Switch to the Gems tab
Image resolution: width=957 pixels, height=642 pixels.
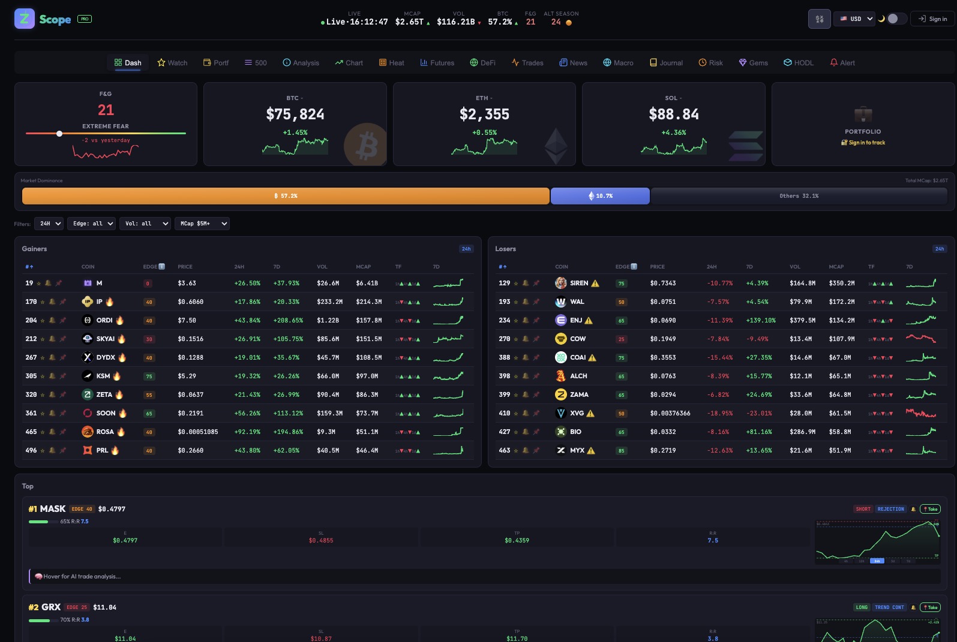(x=753, y=63)
